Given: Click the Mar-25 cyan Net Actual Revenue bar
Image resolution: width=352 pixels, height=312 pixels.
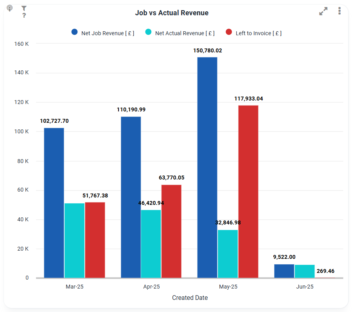Looking at the screenshot, I should tap(74, 240).
